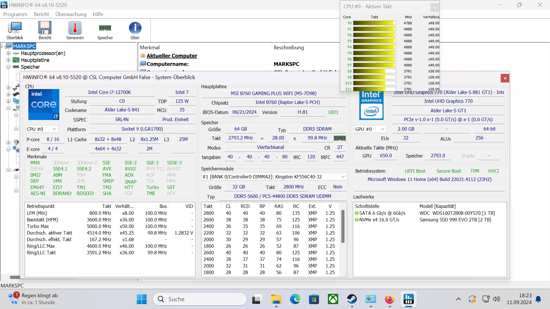Expand the Hauptprozessor(en) tree node
The height and width of the screenshot is (309, 550).
9,53
